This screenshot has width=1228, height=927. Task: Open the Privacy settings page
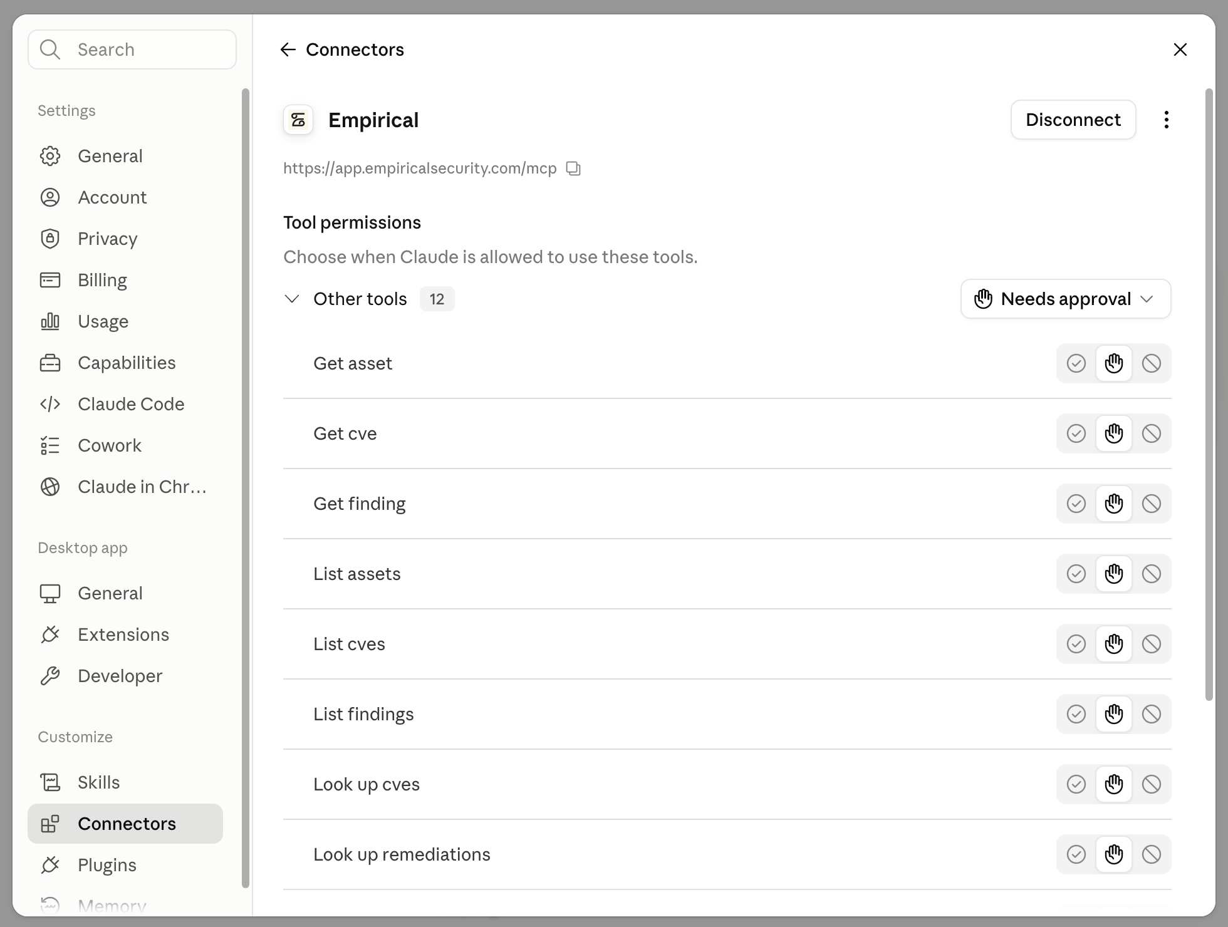point(125,239)
